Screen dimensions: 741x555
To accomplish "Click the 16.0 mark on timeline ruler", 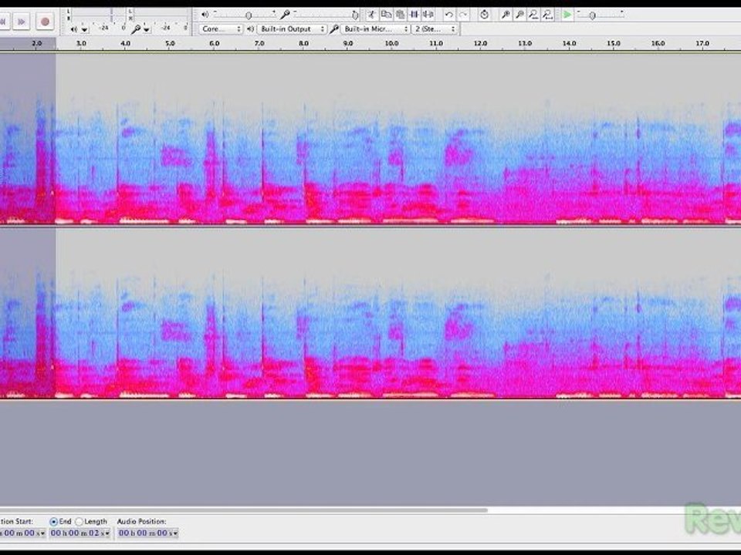I will [x=658, y=43].
